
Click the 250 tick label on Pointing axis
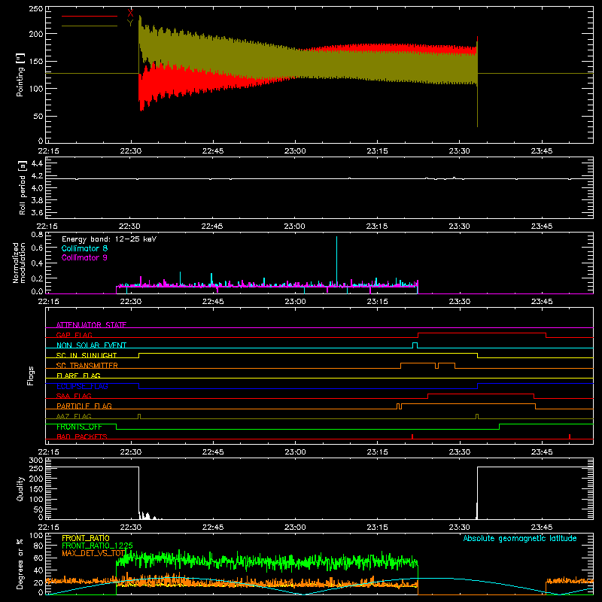[36, 9]
